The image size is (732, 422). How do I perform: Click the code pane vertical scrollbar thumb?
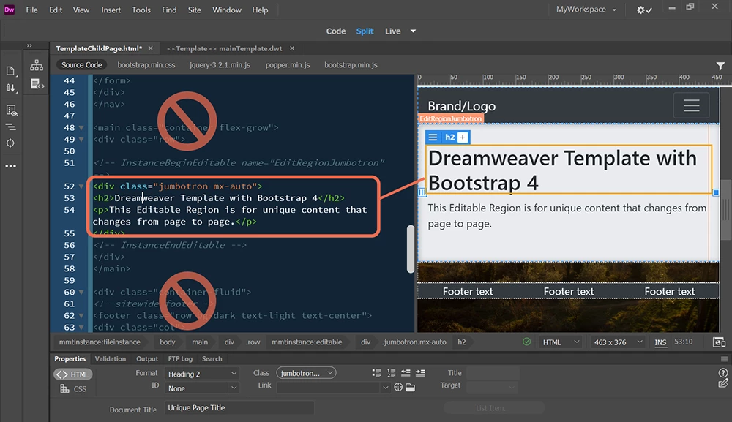(411, 249)
